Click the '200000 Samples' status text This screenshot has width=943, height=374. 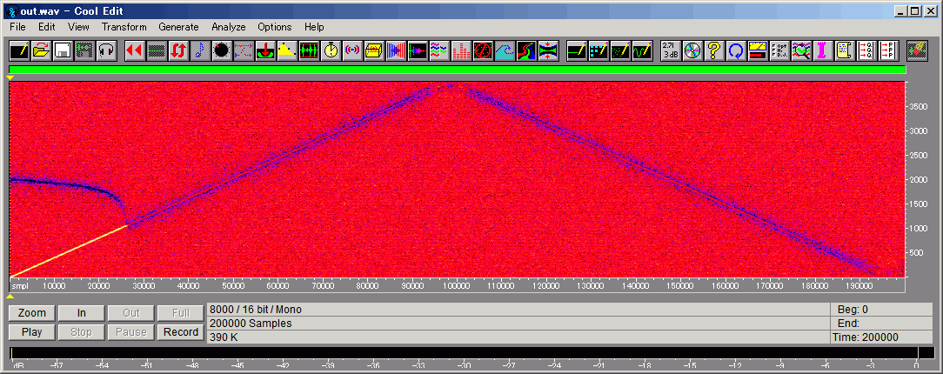(251, 324)
